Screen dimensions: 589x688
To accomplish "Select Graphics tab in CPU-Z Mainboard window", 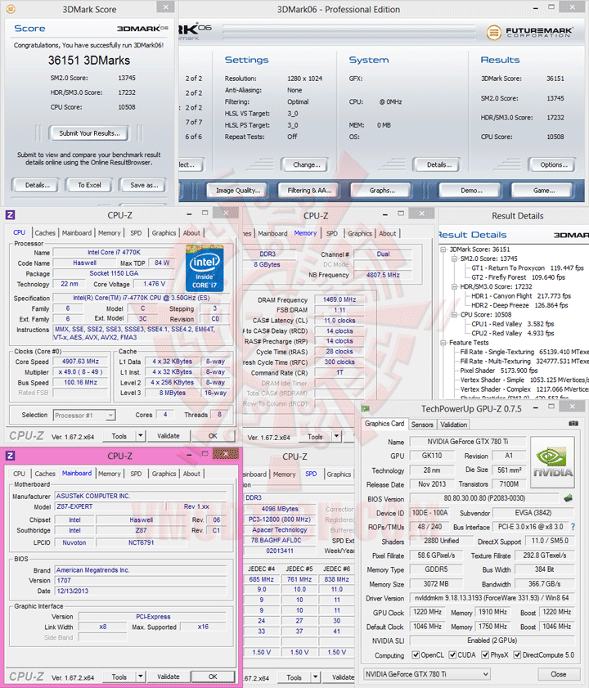I will (164, 474).
